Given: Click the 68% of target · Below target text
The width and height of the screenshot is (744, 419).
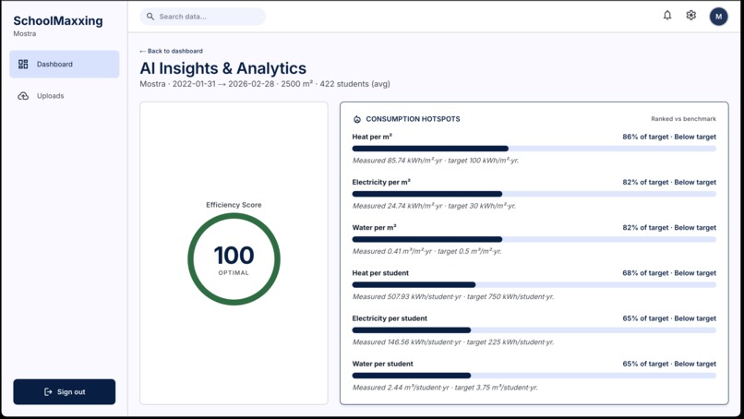Looking at the screenshot, I should click(x=669, y=273).
